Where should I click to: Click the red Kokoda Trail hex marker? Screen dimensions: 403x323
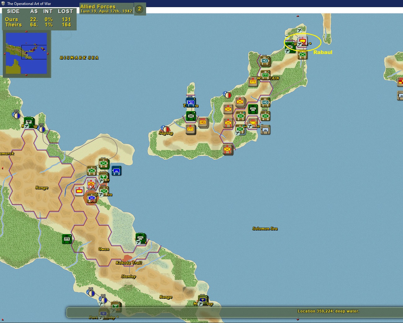point(127,258)
